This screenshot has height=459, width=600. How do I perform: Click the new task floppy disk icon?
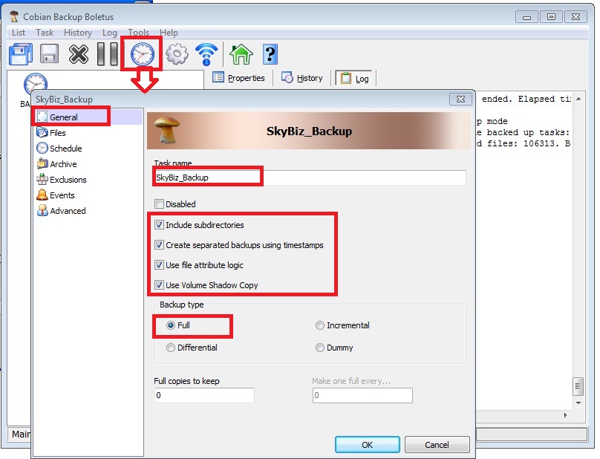(20, 54)
